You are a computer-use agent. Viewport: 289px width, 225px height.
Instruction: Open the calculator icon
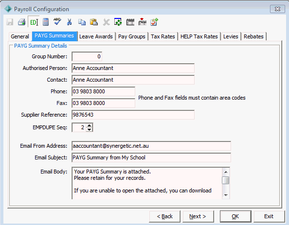pos(46,22)
